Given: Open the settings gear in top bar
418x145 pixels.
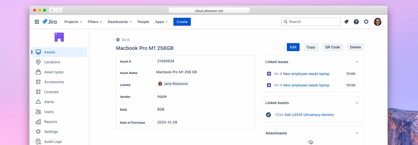Looking at the screenshot, I should tap(366, 22).
